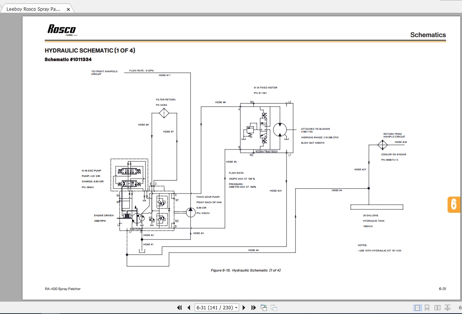Image resolution: width=462 pixels, height=314 pixels.
Task: Select two-page facing layout view
Action: (x=437, y=307)
